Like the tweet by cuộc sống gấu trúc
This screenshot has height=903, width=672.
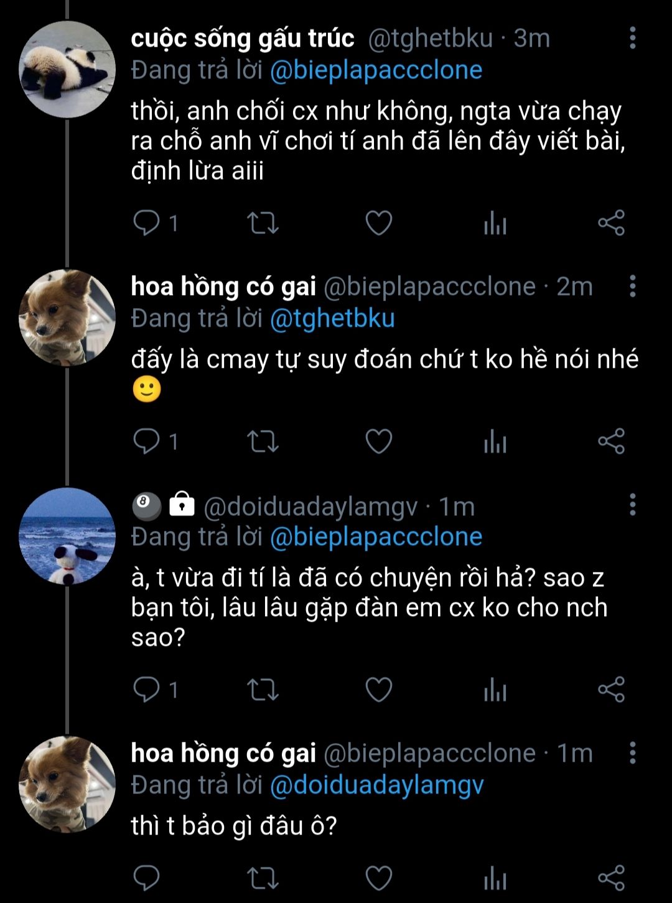(x=378, y=223)
